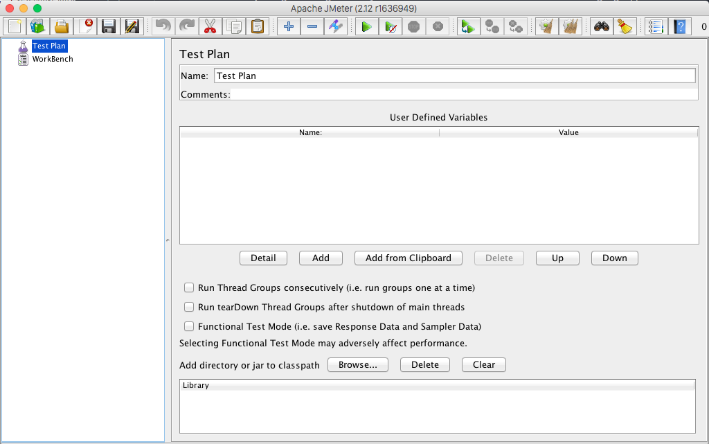The image size is (709, 444).
Task: Save the test plan with the floppy icon
Action: pyautogui.click(x=109, y=27)
